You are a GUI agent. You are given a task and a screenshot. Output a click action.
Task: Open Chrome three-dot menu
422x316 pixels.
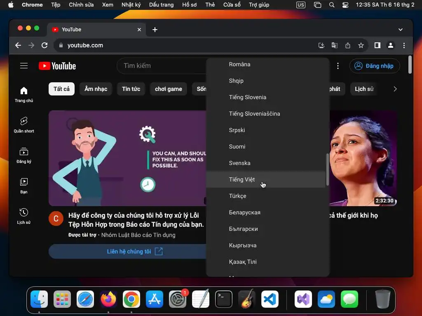[404, 45]
